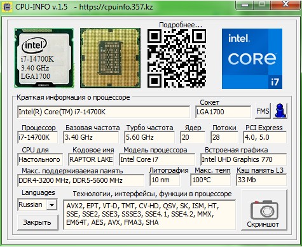Take a screenshot with the camera button

[264, 210]
